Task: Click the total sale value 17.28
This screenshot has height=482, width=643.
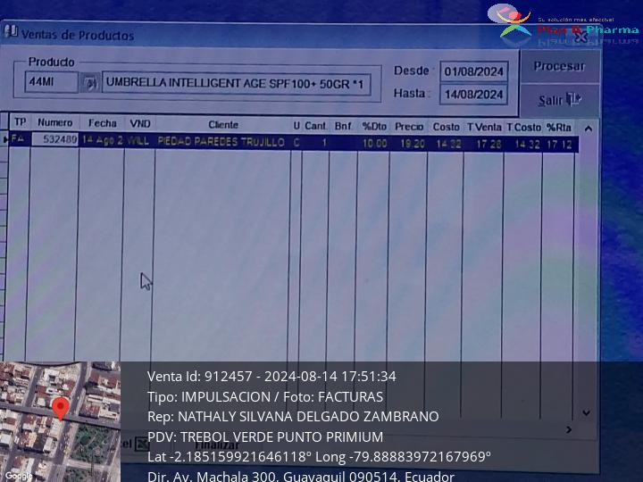Action: coord(489,145)
